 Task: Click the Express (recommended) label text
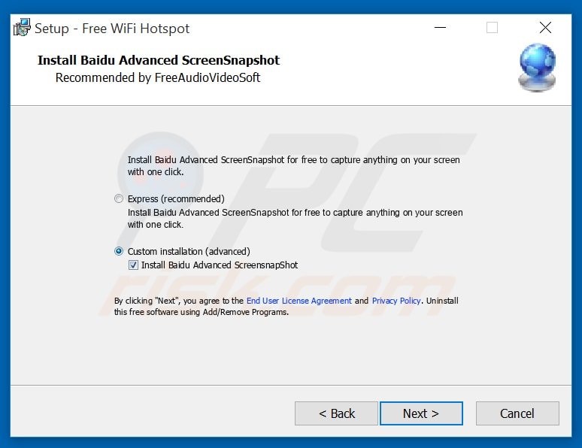point(176,199)
